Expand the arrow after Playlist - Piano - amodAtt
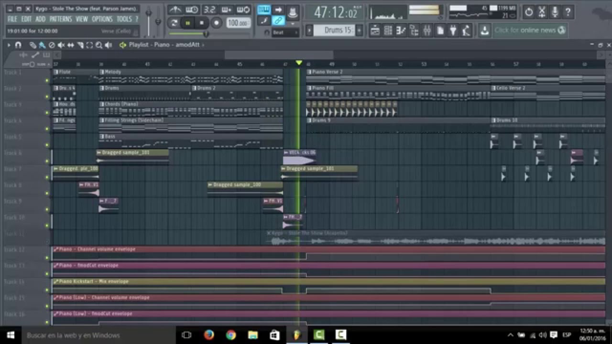This screenshot has height=344, width=612. (203, 45)
